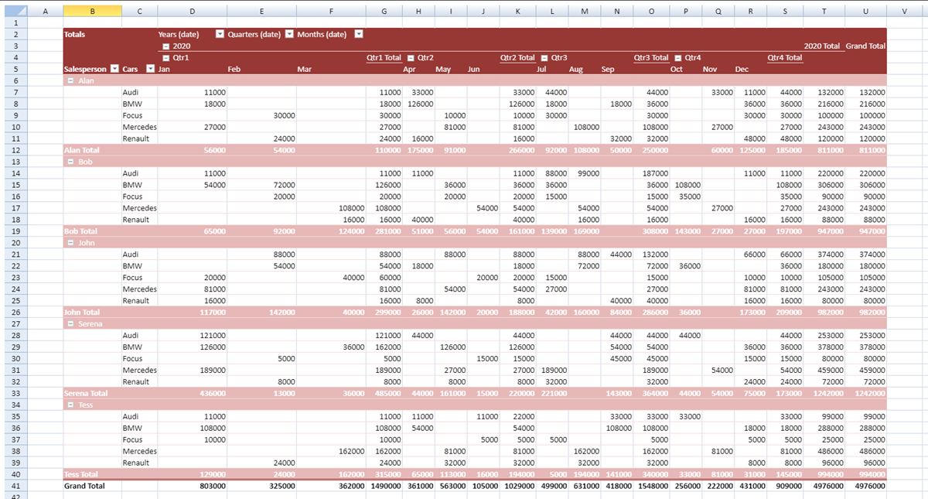Collapse the John salesperson group
The width and height of the screenshot is (928, 499).
[x=70, y=243]
